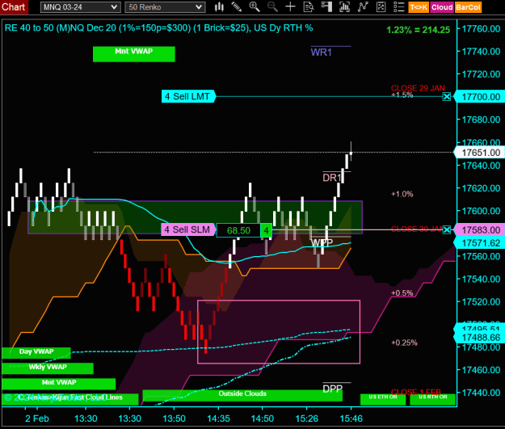Open the 50 Renko interval dropdown
This screenshot has height=429, width=505.
[165, 7]
